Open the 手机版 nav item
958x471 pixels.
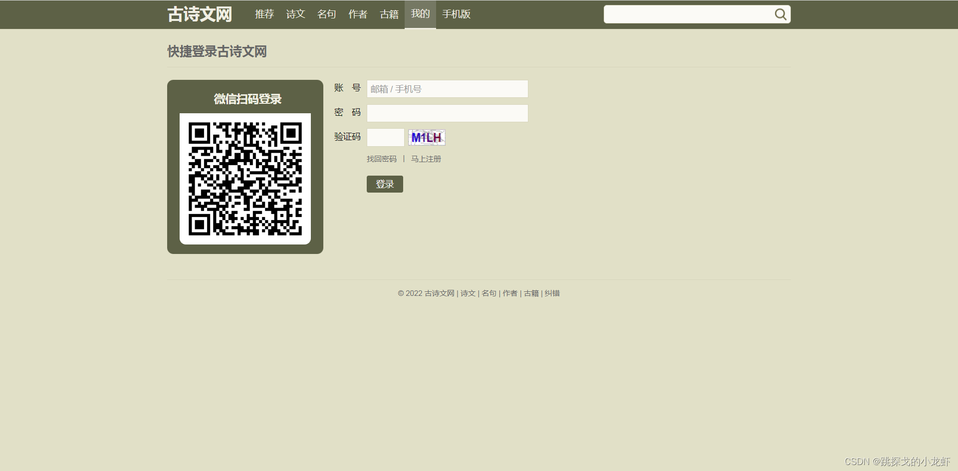point(457,14)
